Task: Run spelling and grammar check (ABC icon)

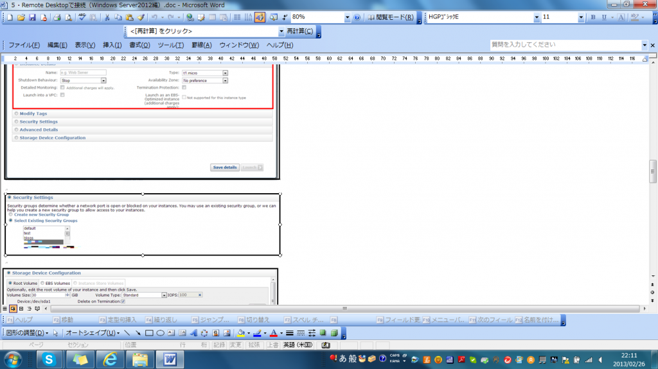Action: tap(82, 17)
